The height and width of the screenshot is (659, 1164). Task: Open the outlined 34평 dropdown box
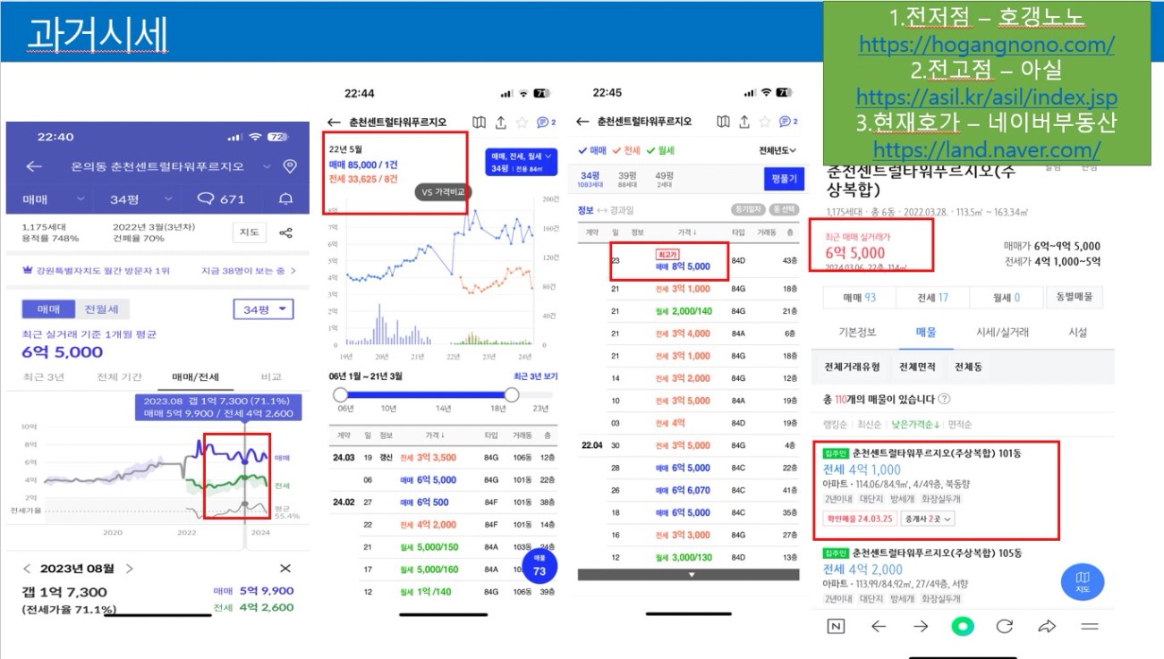[x=262, y=309]
